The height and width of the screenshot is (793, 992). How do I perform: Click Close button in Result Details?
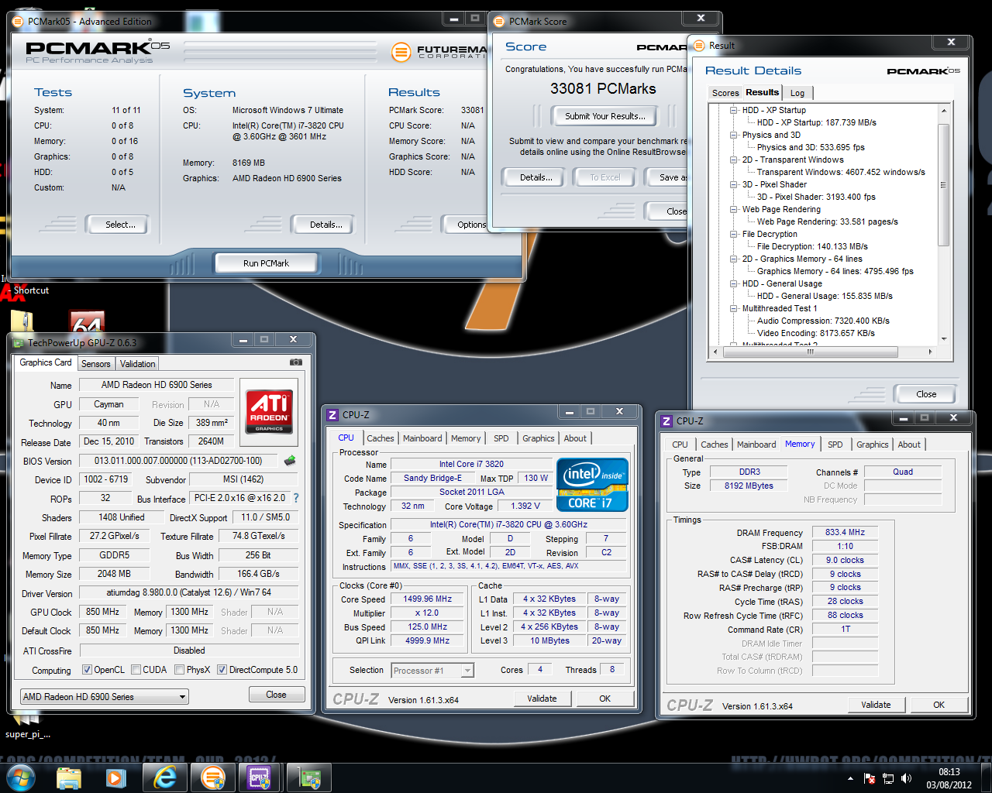click(926, 394)
